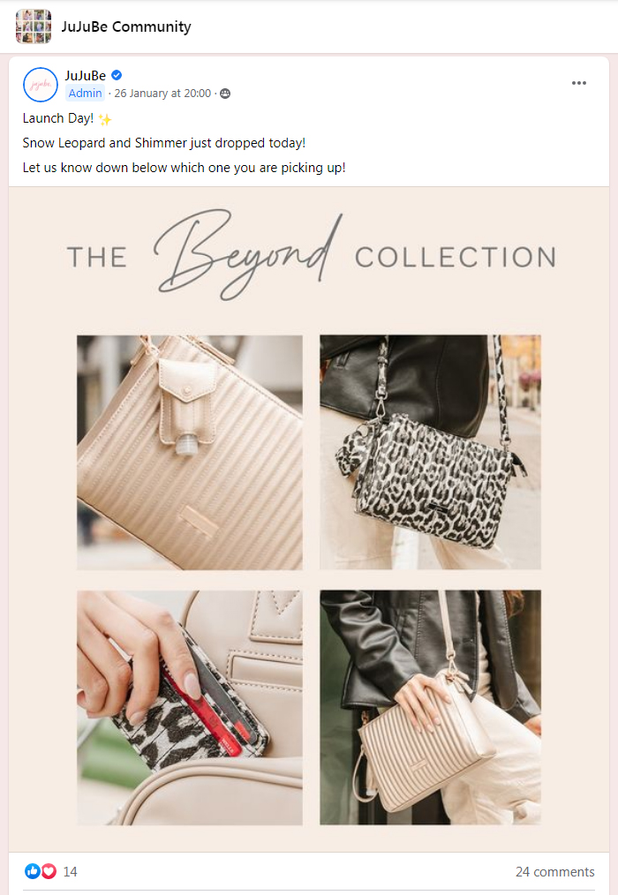
Task: Open the JuJuBe author name link
Action: point(85,75)
